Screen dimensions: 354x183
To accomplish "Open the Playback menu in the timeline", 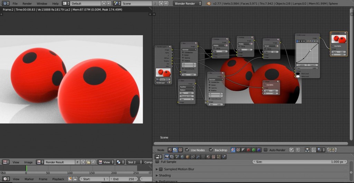I will [58, 179].
